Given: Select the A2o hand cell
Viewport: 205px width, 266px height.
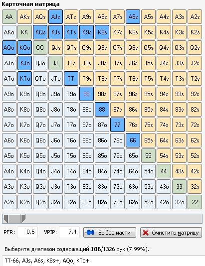Looking at the screenshot, I should pos(9,202).
